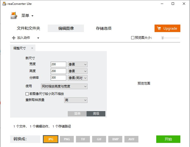
Task: Close the 调整尺寸 action tab
Action: pyautogui.click(x=32, y=48)
